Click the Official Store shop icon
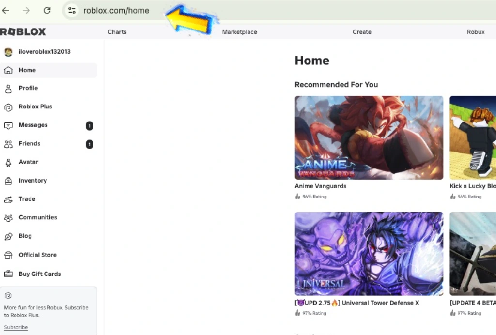 (x=8, y=255)
